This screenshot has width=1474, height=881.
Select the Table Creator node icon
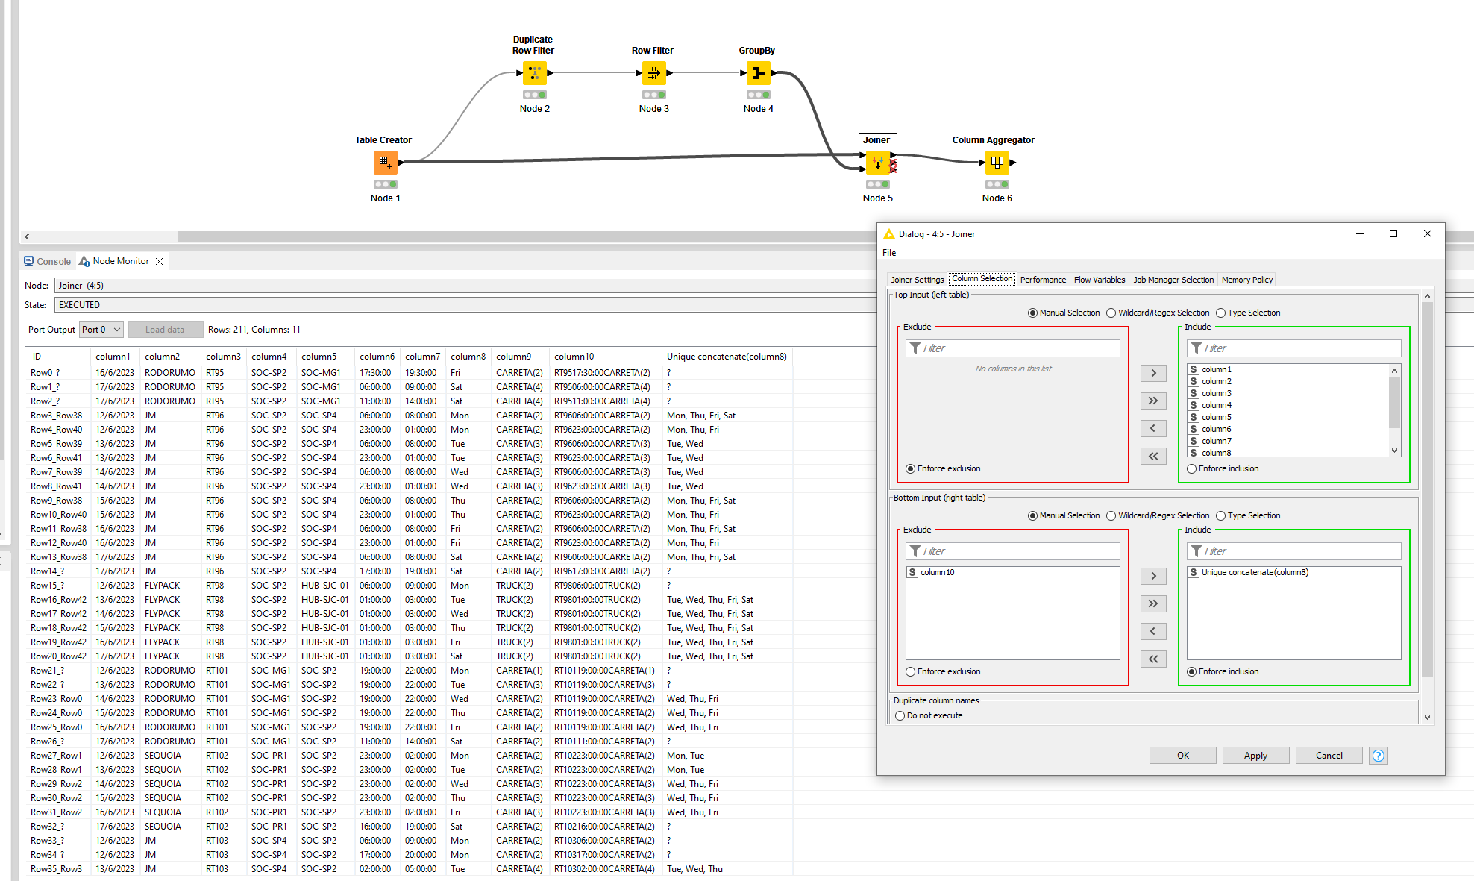(x=385, y=162)
